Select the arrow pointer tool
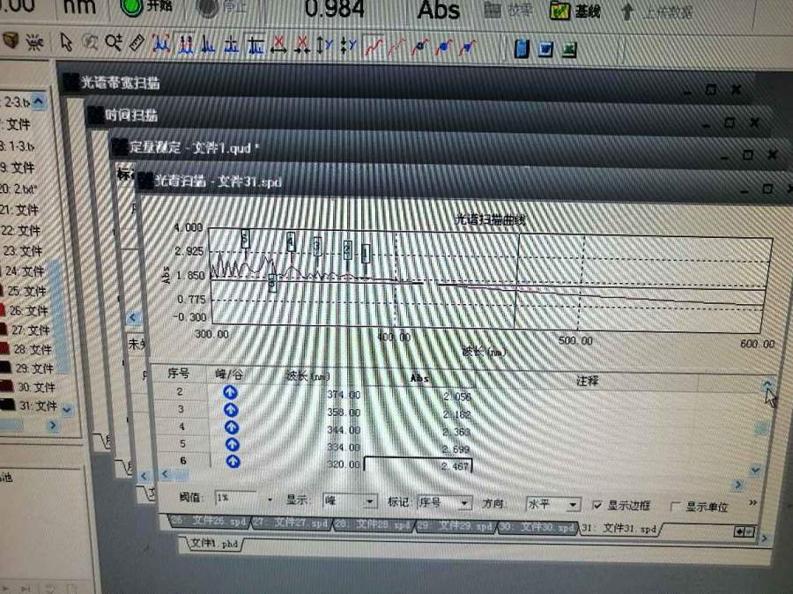 click(66, 42)
